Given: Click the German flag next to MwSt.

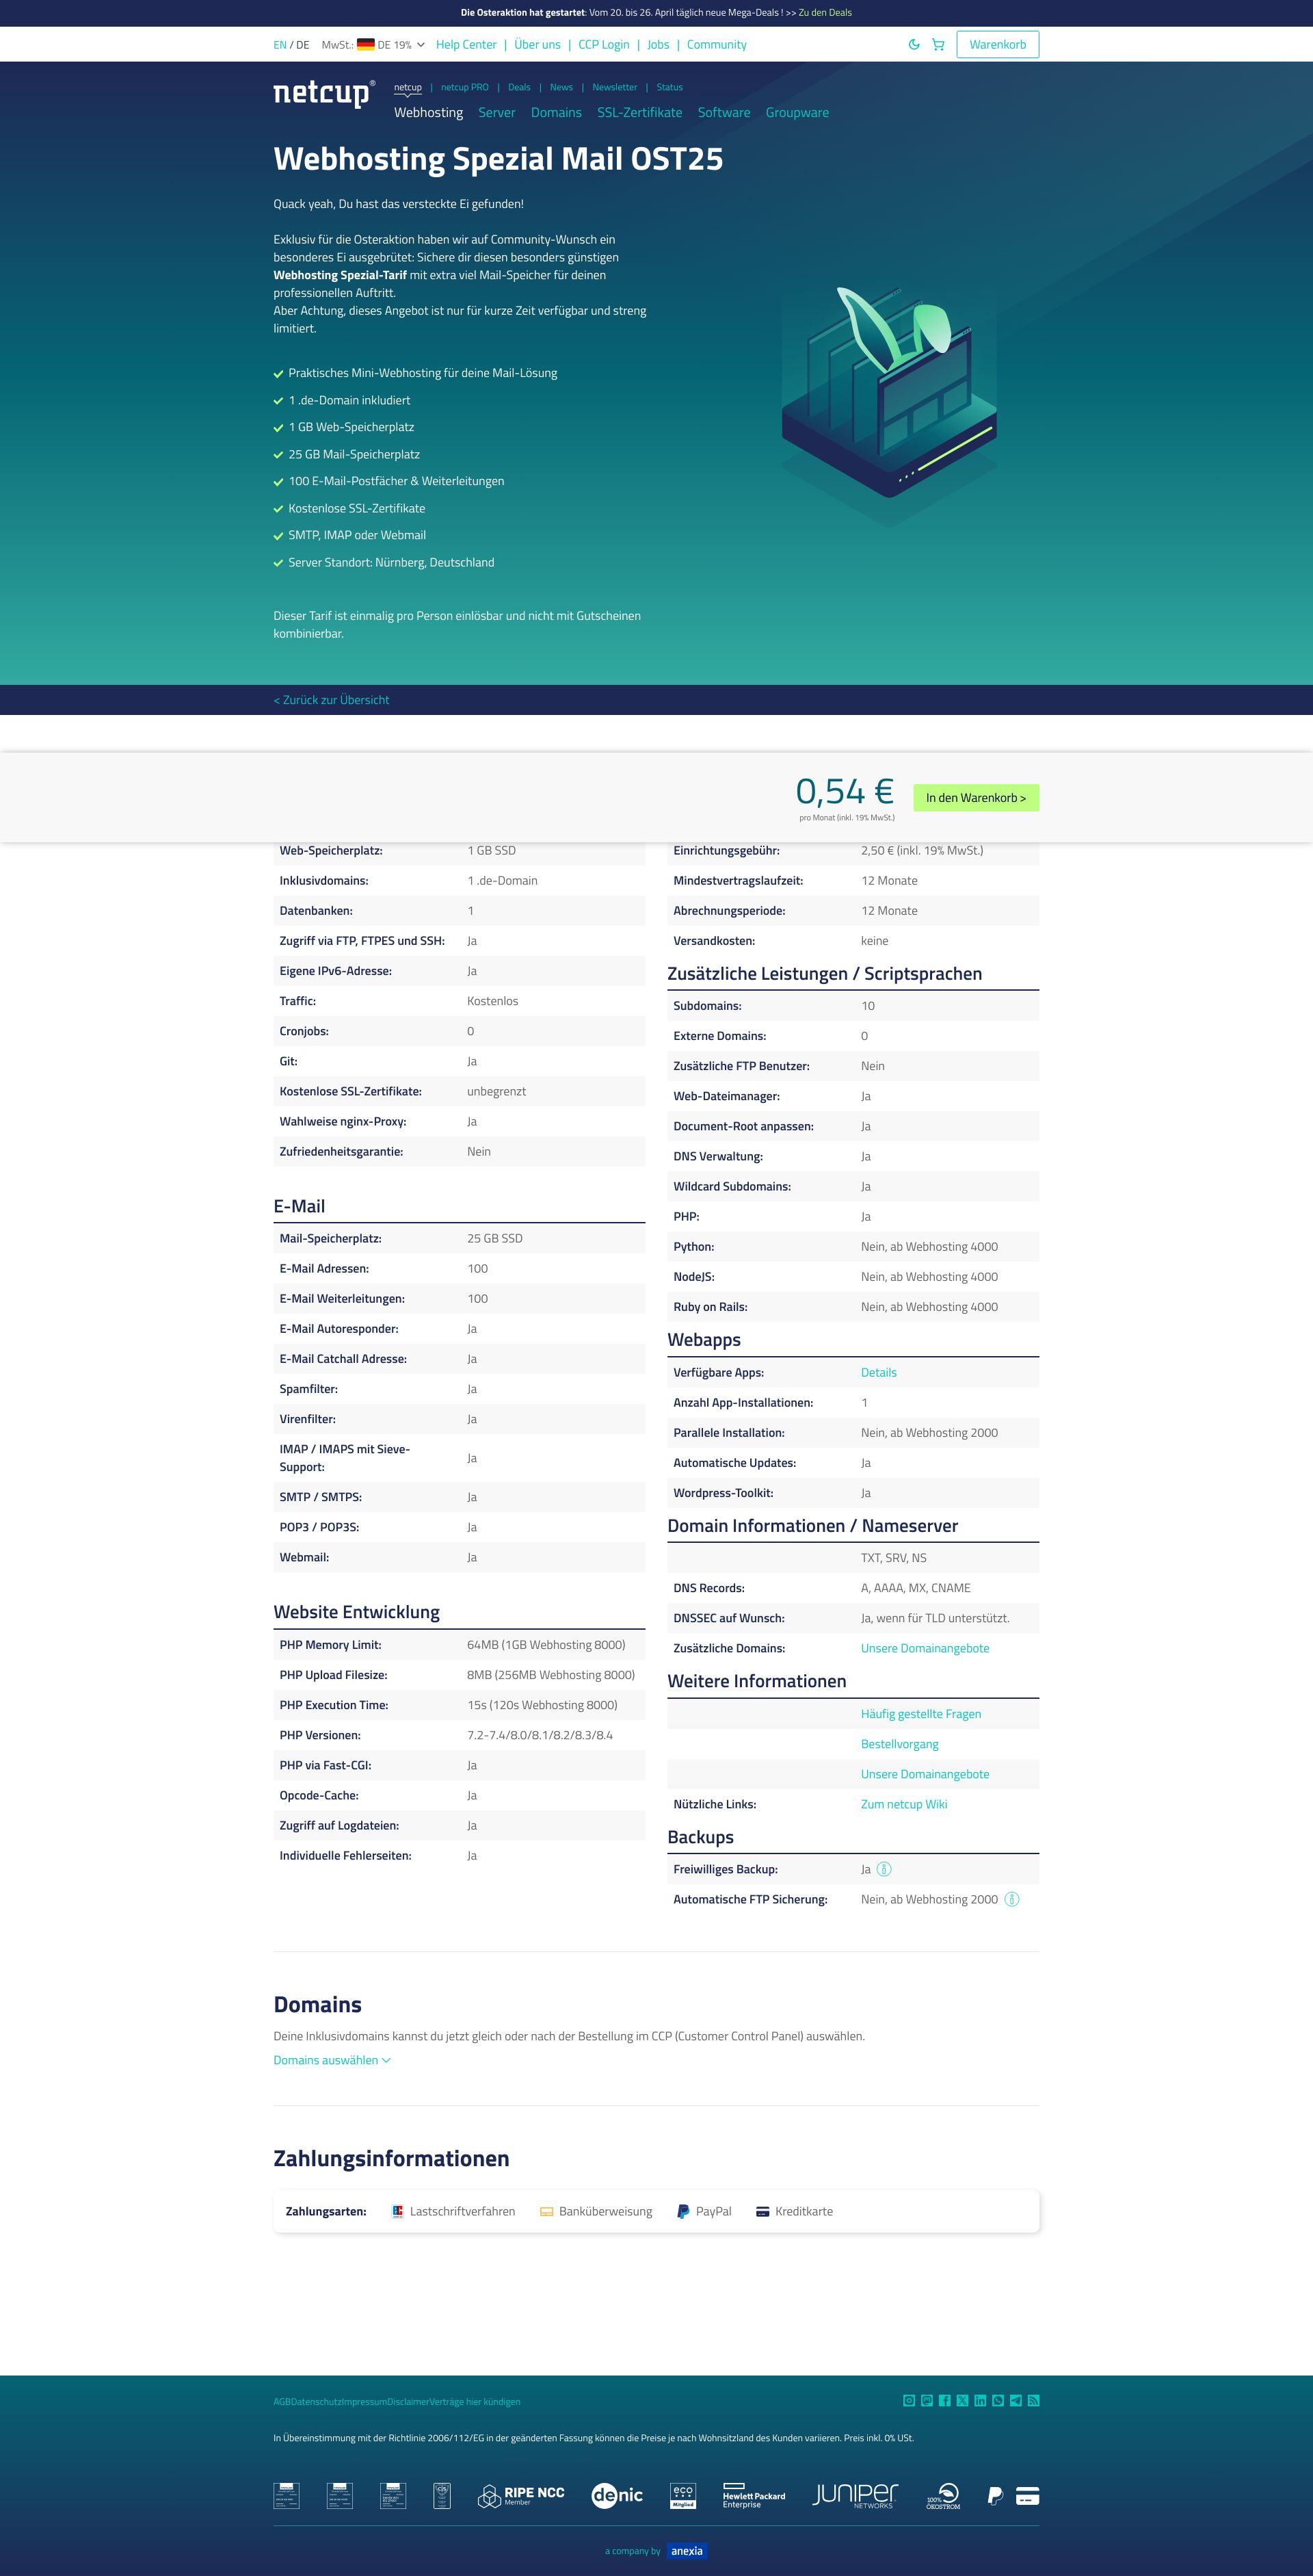Looking at the screenshot, I should pyautogui.click(x=366, y=45).
